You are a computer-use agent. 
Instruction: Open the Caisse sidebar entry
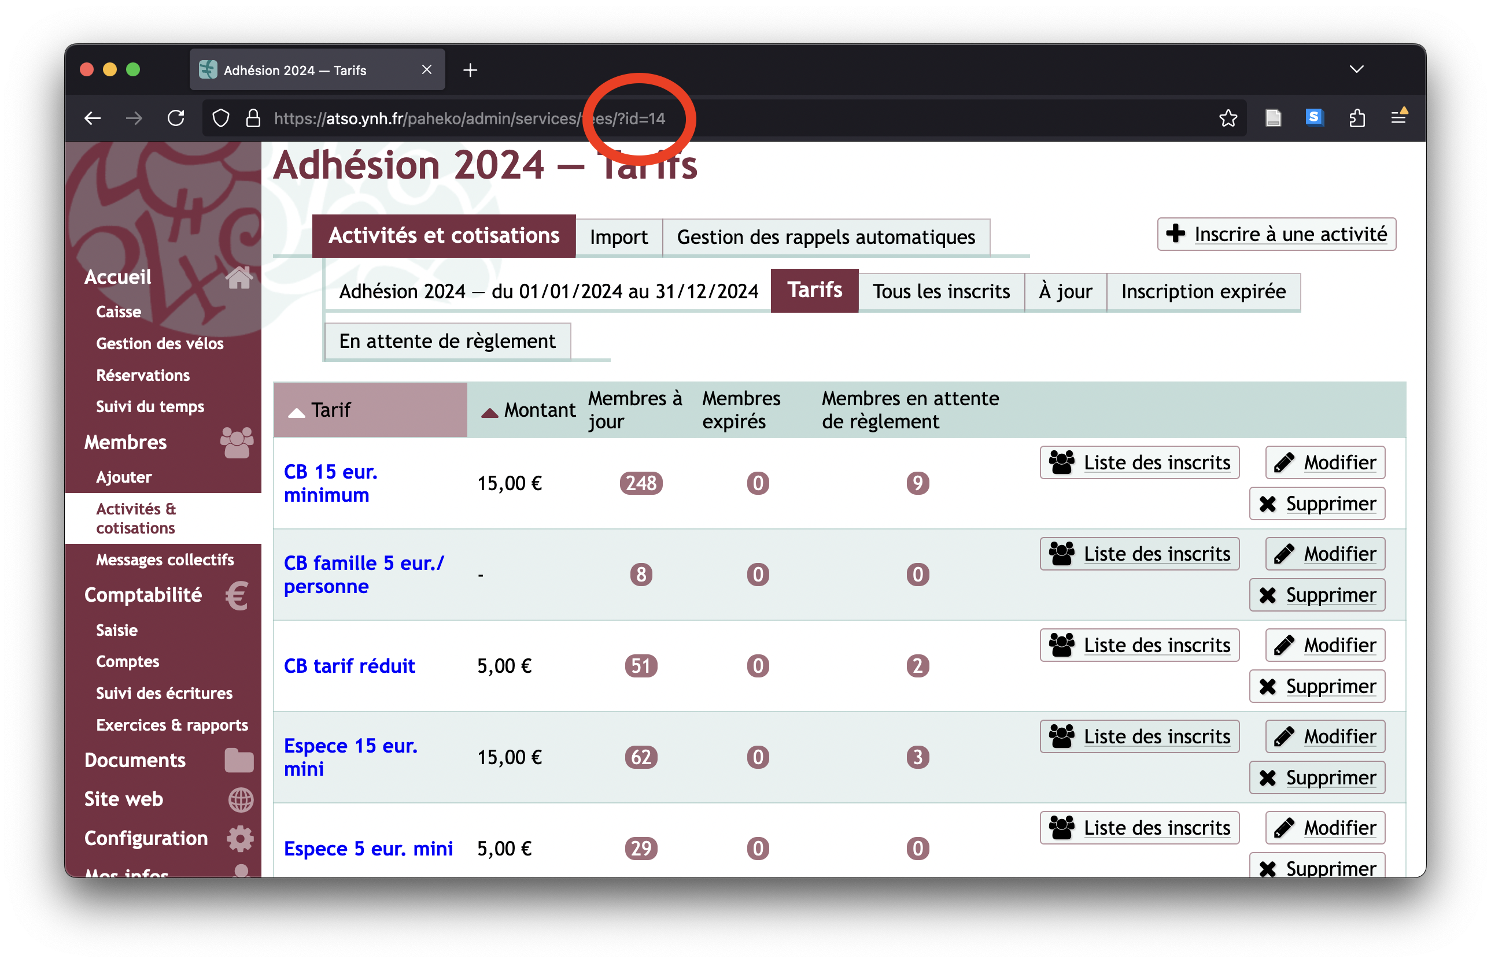click(x=118, y=312)
